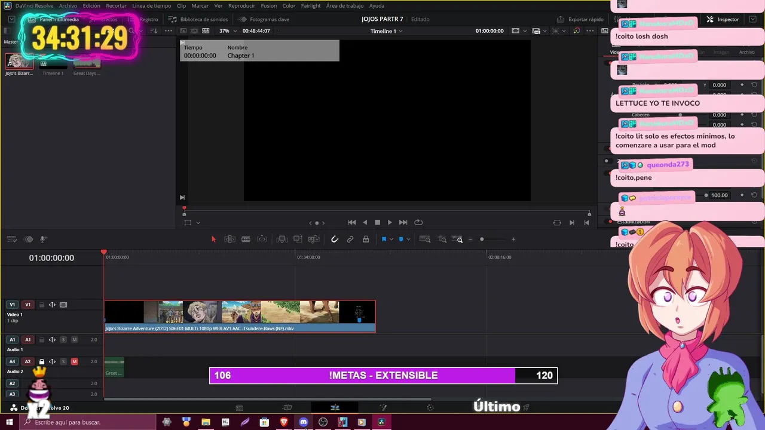
Task: Toggle auto track selector on Video 1
Action: click(52, 305)
